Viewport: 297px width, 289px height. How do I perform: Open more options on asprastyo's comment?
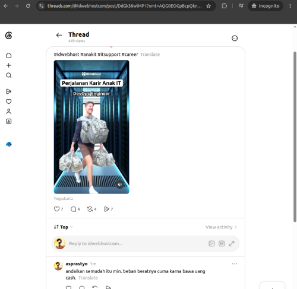(234, 264)
